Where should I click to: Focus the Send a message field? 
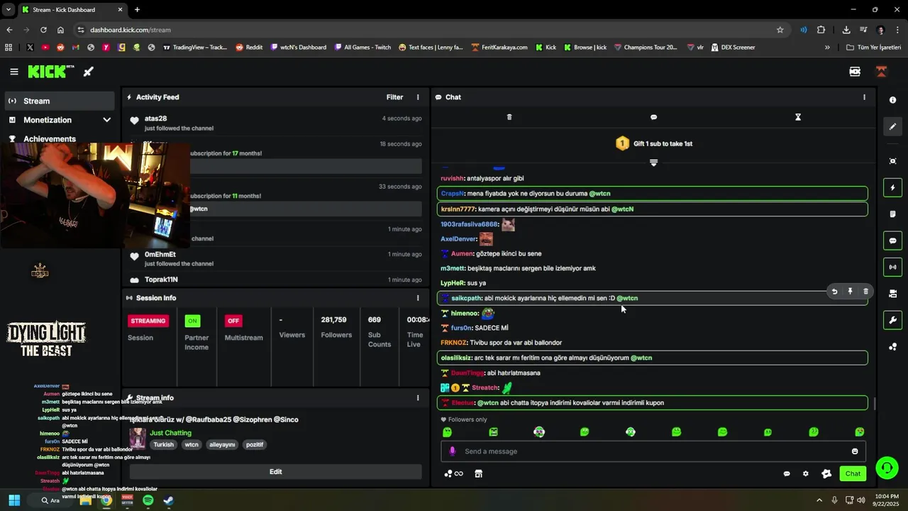[653, 451]
